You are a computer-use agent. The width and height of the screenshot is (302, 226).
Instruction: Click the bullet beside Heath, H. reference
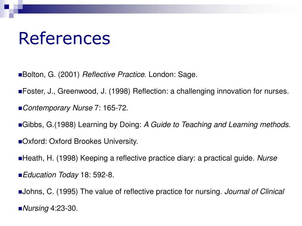(20, 158)
